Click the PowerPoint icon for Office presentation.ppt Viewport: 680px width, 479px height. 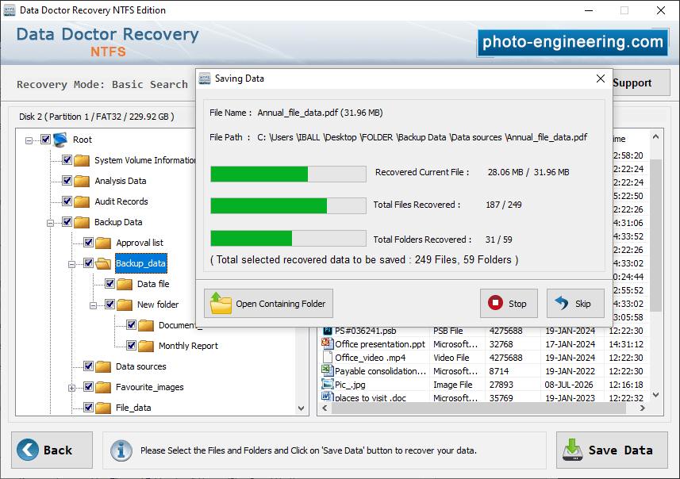click(327, 343)
